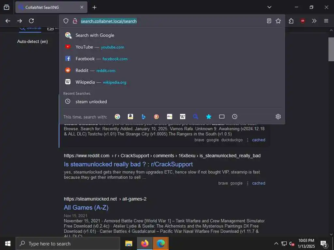Select the YouTube suggestion
334x250 pixels.
coord(172,47)
